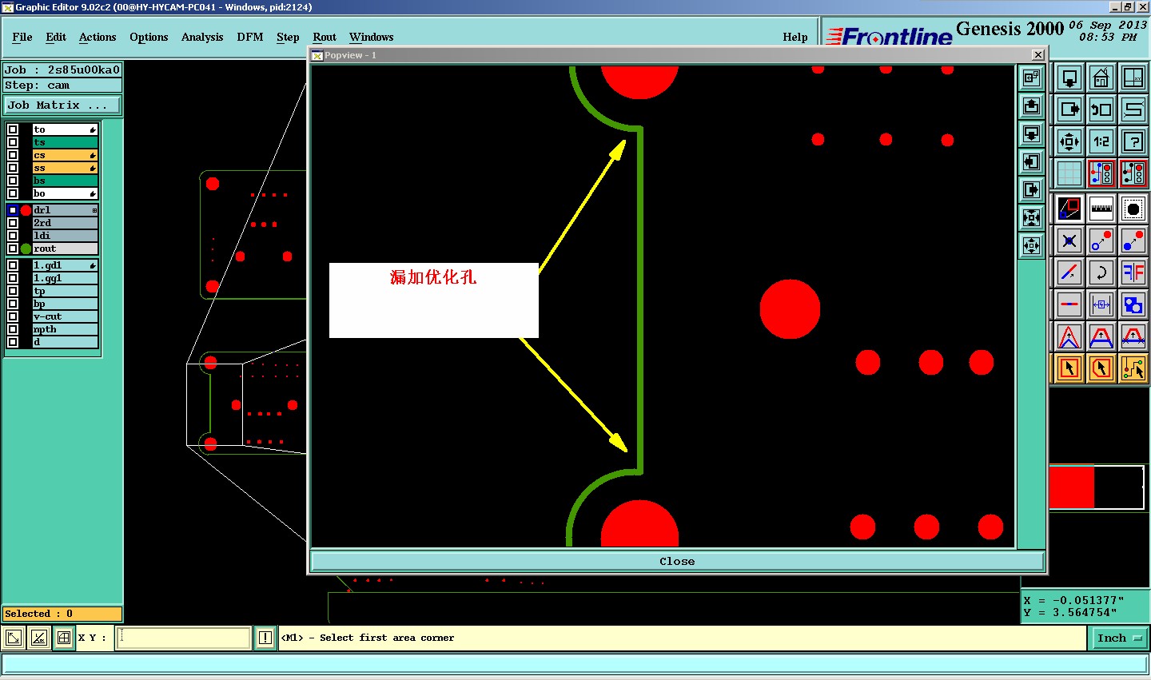Viewport: 1151px width, 680px height.
Task: Open the Inch units dropdown
Action: pos(1118,638)
